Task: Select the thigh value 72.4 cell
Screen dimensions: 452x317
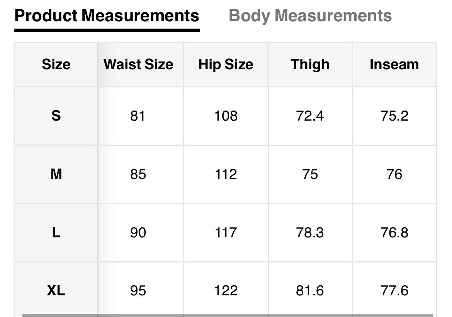Action: click(310, 116)
